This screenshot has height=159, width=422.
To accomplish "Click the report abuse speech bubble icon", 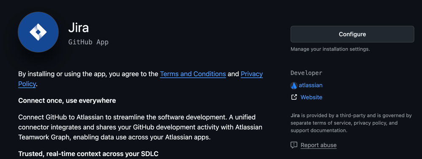I will pyautogui.click(x=294, y=145).
